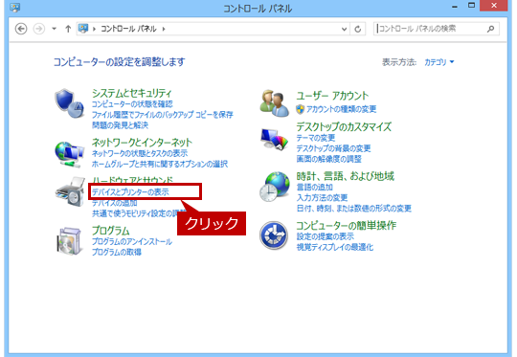Screen dimensions: 517x357
Task: Open 視覚ディスプレイの最適化 link
Action: 335,247
